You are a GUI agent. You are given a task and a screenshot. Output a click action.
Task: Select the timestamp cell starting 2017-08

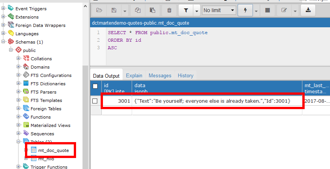316,101
